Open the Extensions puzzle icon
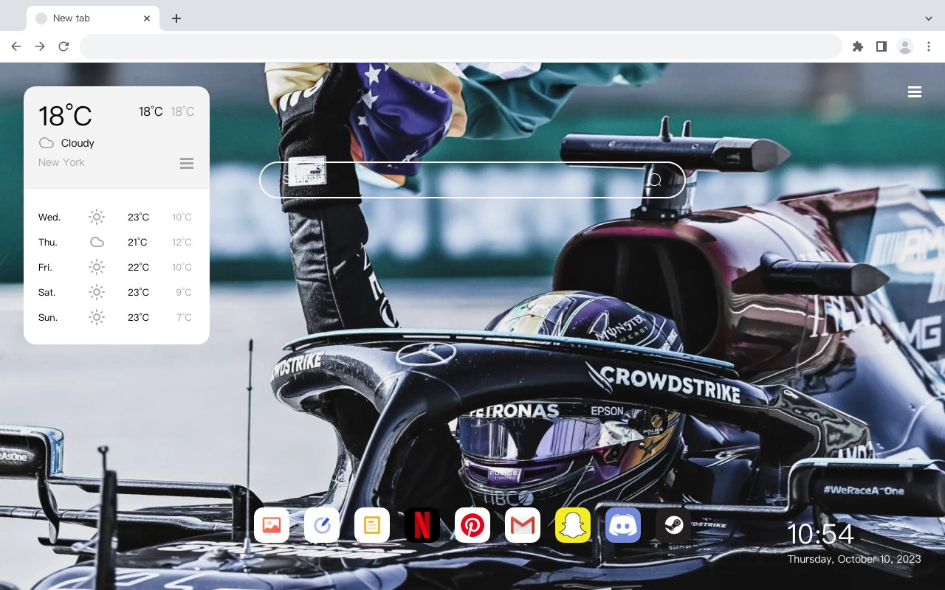Viewport: 945px width, 590px height. point(857,46)
